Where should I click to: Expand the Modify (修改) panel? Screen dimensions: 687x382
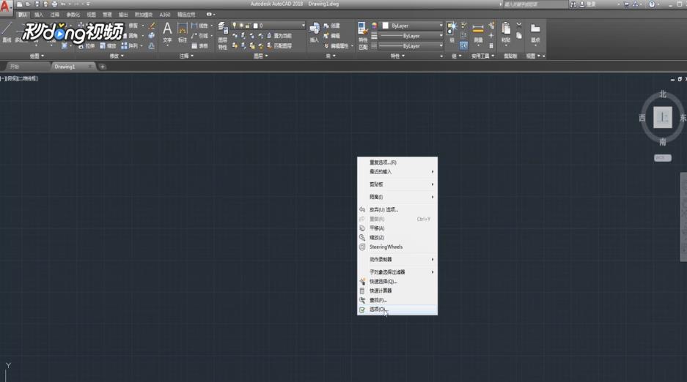[117, 56]
